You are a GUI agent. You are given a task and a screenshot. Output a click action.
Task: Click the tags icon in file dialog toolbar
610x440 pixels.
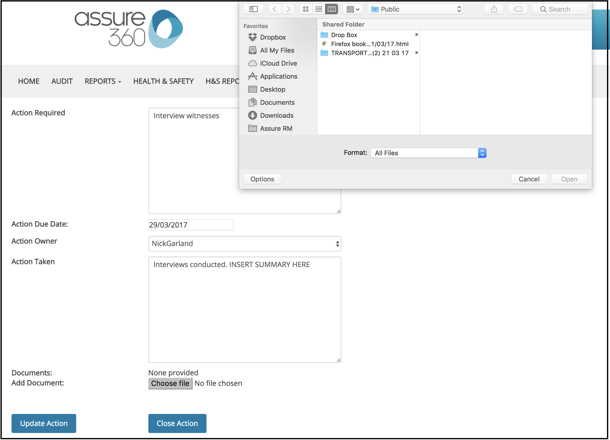[518, 9]
